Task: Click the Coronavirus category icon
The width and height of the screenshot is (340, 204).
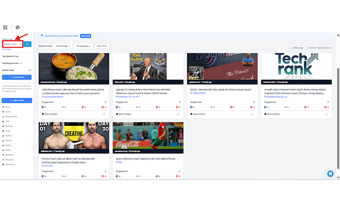Action: coord(3,165)
